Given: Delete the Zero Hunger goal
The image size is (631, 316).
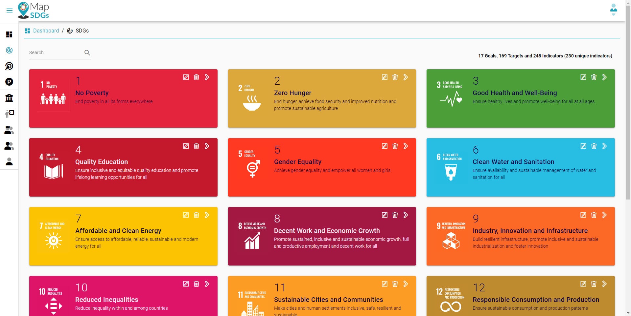Looking at the screenshot, I should click(395, 77).
